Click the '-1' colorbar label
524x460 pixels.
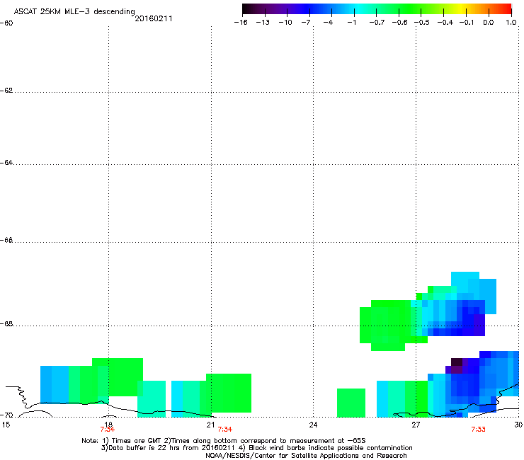351,23
